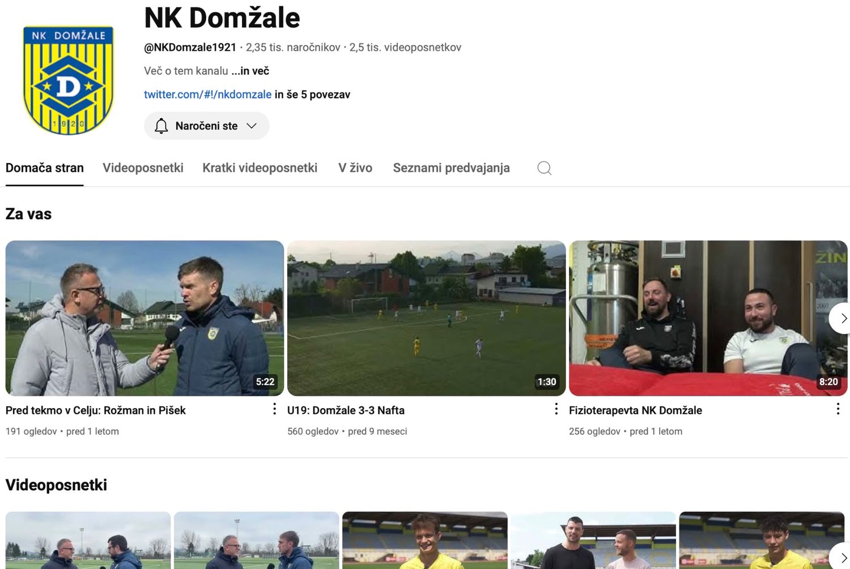Click the notification bell icon
The height and width of the screenshot is (569, 850).
click(x=161, y=126)
